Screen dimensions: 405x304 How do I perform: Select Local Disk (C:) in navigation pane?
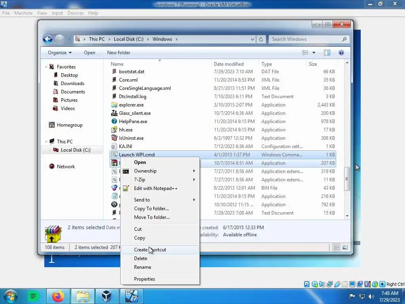coord(76,150)
